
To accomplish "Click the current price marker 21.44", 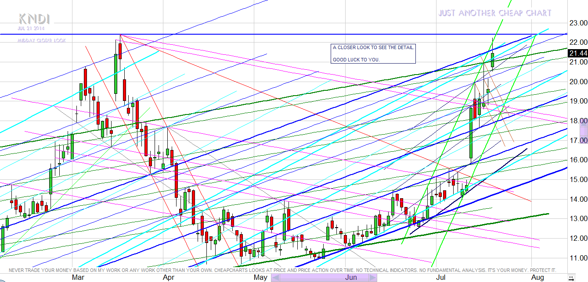I will click(577, 53).
